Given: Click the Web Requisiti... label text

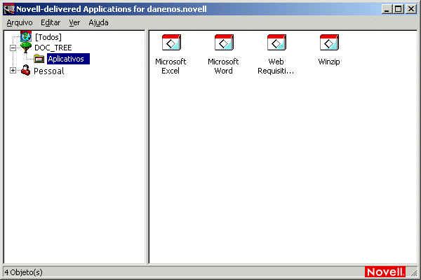Looking at the screenshot, I should click(x=276, y=66).
